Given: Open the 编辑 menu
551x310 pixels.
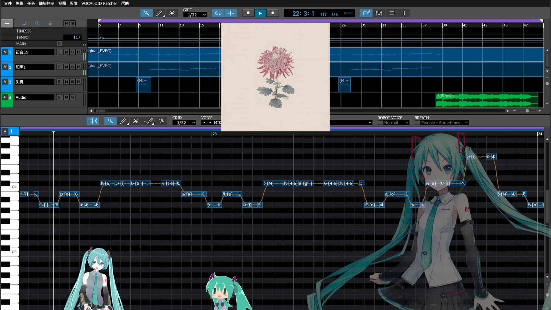Looking at the screenshot, I should [x=19, y=3].
